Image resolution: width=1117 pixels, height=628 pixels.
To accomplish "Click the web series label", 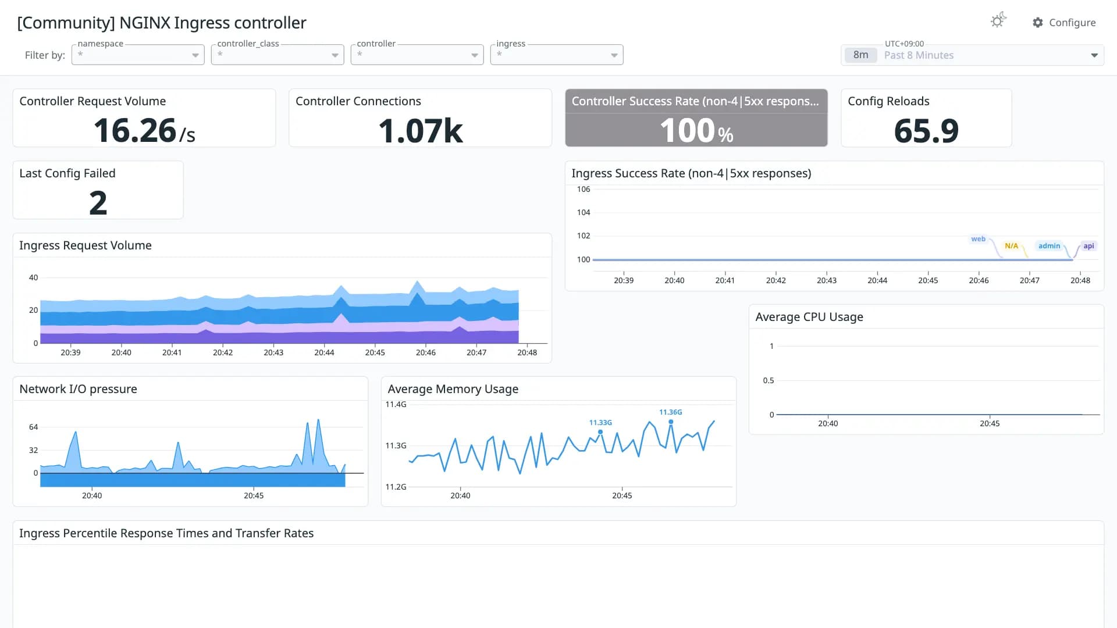I will [x=978, y=239].
